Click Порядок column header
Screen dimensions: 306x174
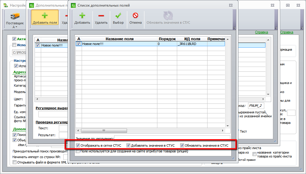point(167,39)
